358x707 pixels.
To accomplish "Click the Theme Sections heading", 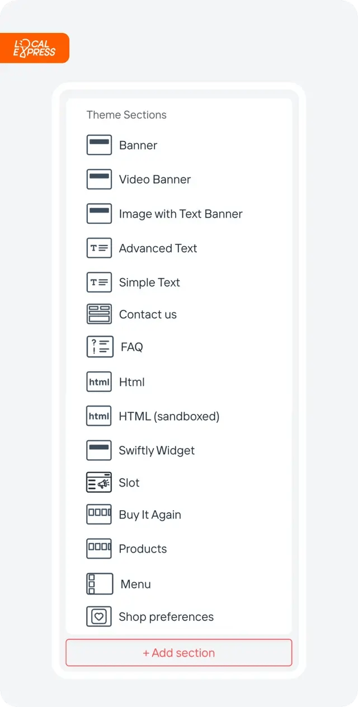I will click(126, 115).
